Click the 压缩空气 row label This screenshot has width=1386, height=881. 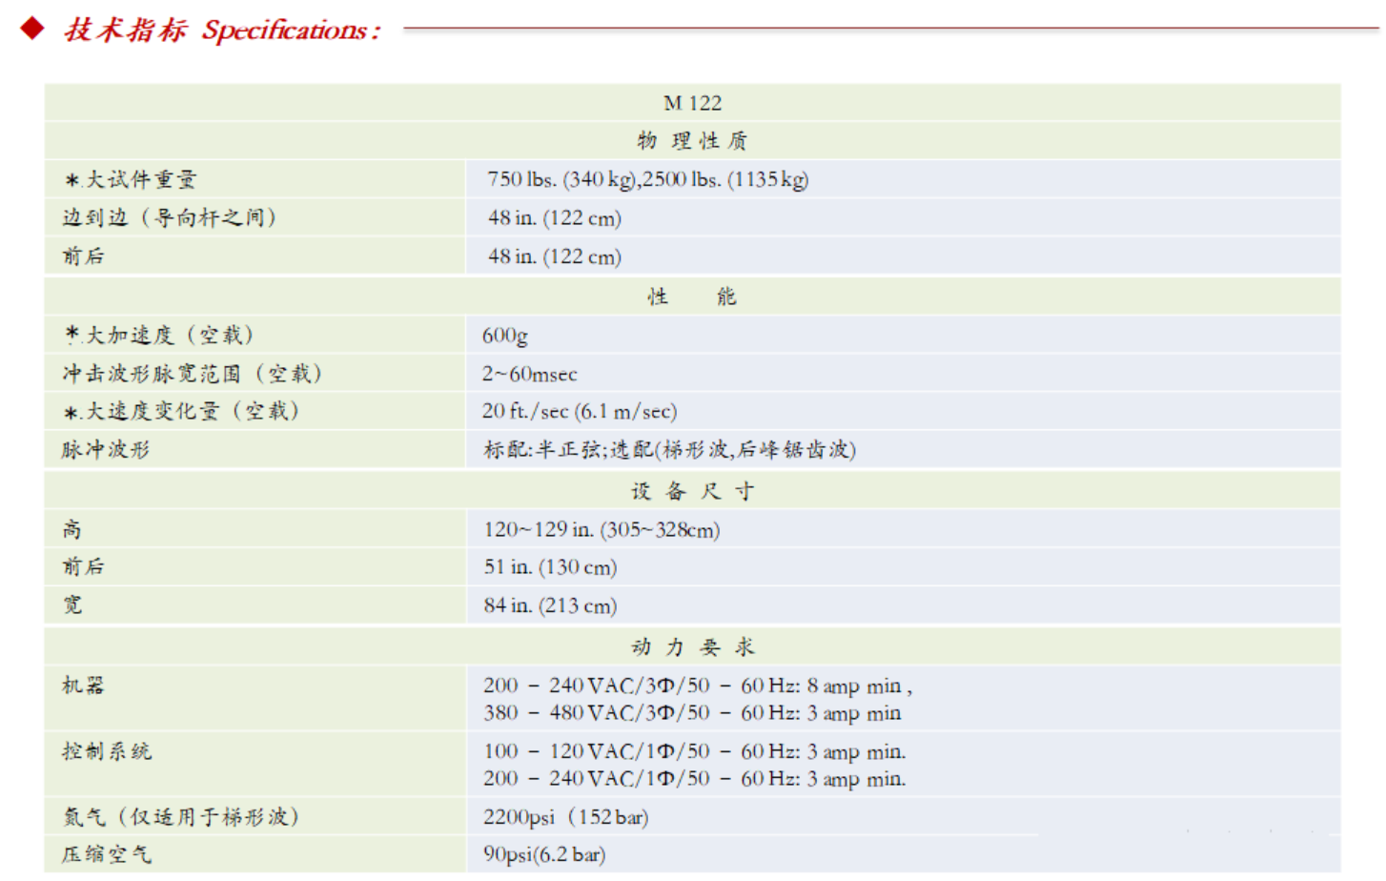coord(107,854)
